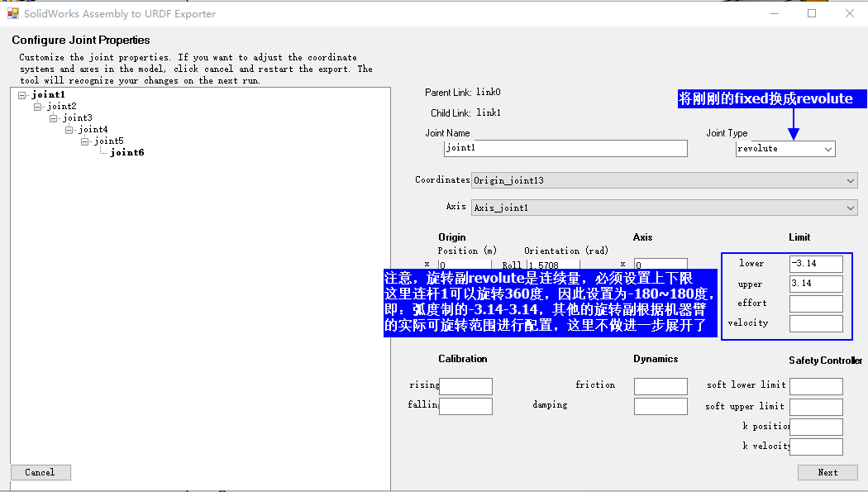Click the upper limit field
The height and width of the screenshot is (492, 868).
816,284
